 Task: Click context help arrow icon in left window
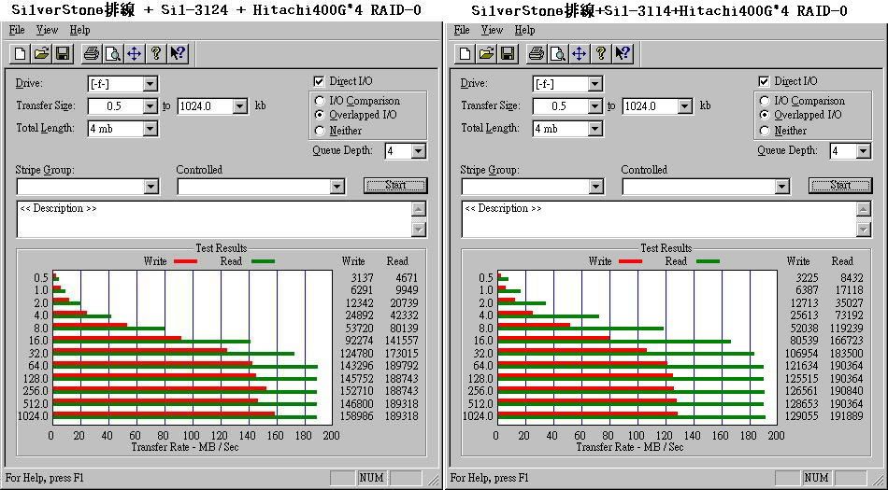(x=178, y=54)
